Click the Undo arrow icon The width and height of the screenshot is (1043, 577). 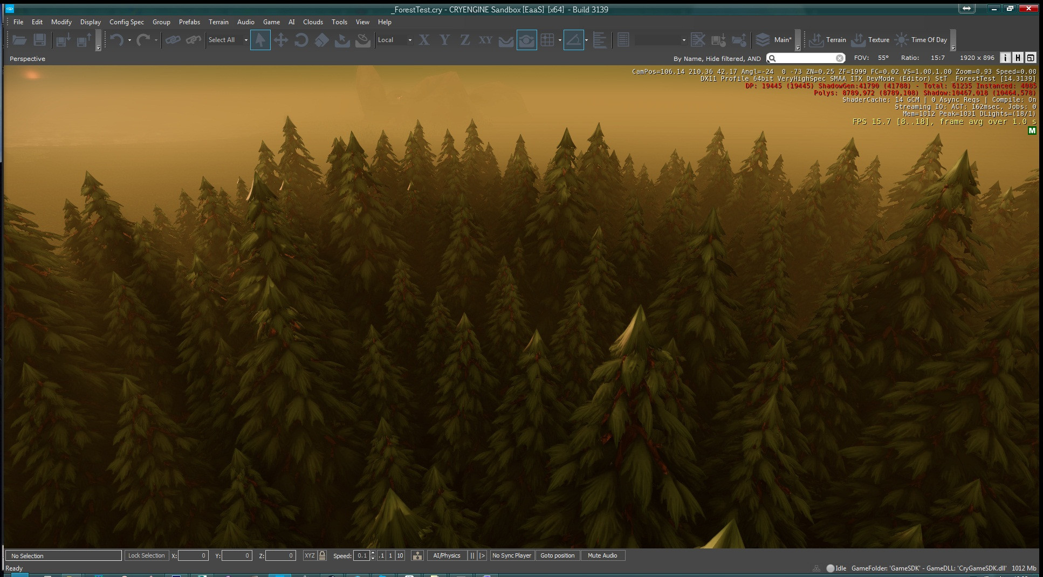pos(116,40)
